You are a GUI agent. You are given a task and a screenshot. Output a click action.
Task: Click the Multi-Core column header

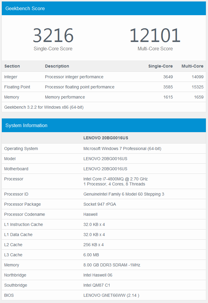[x=192, y=66]
